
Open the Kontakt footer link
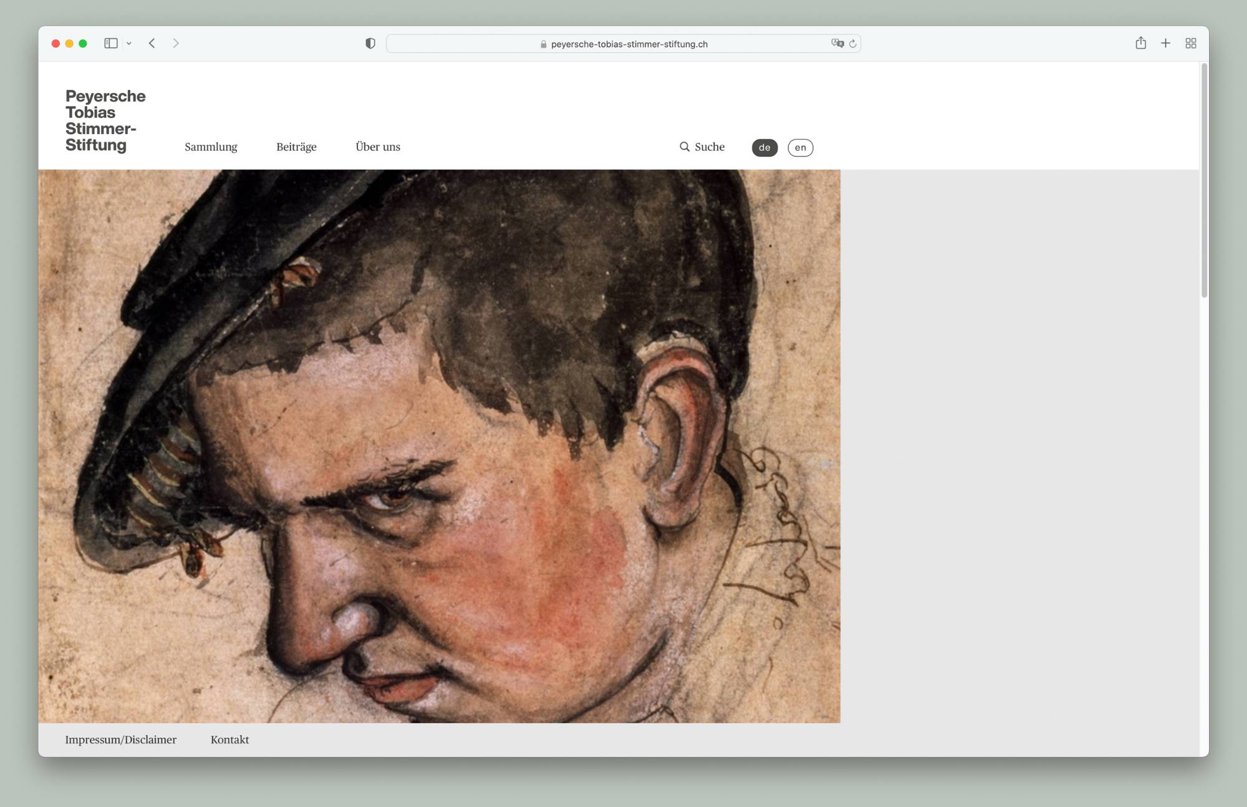tap(229, 740)
